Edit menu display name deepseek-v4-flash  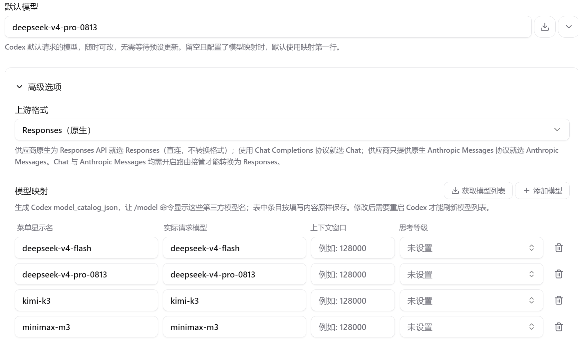tap(86, 248)
